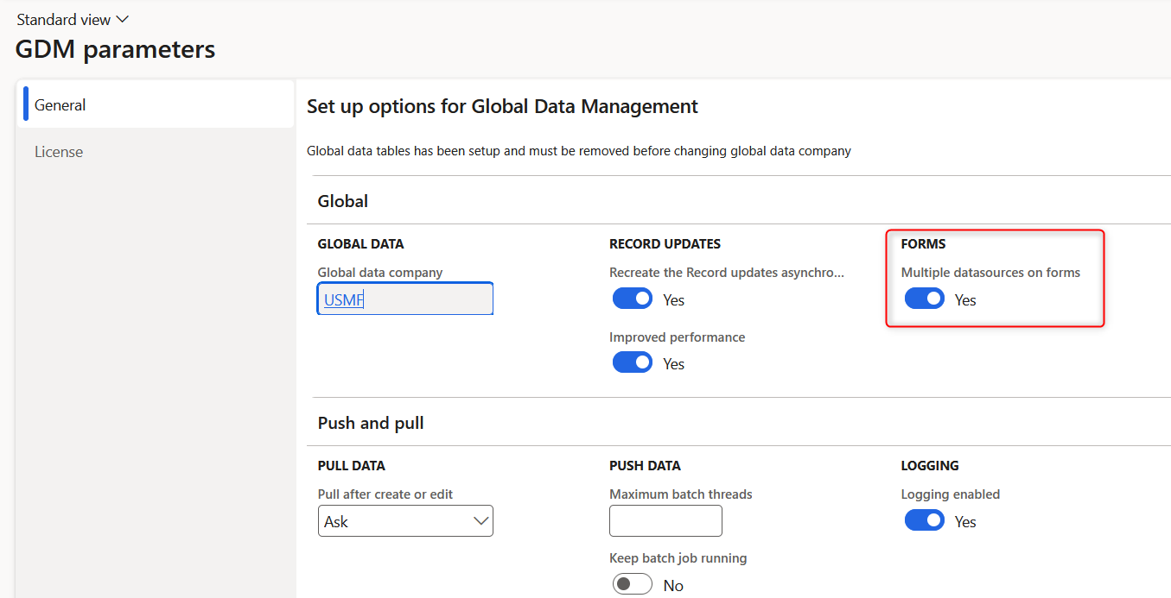Switch to the License tab

coord(58,151)
